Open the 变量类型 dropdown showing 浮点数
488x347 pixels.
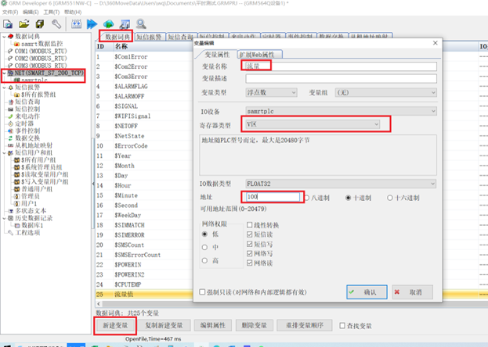point(271,92)
